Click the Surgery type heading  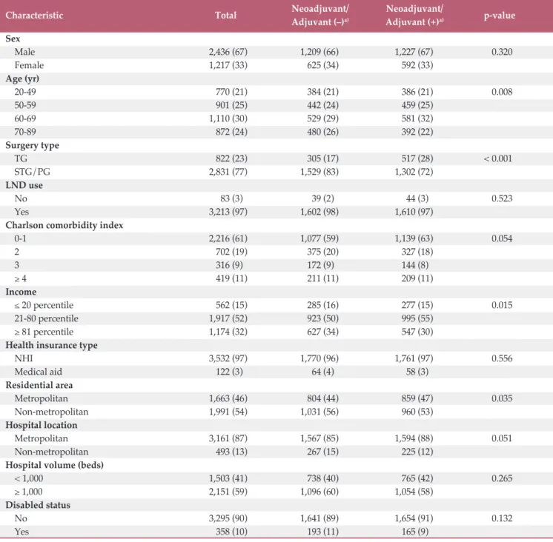point(32,145)
